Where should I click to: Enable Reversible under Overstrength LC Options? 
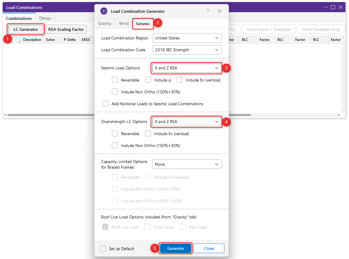point(115,133)
